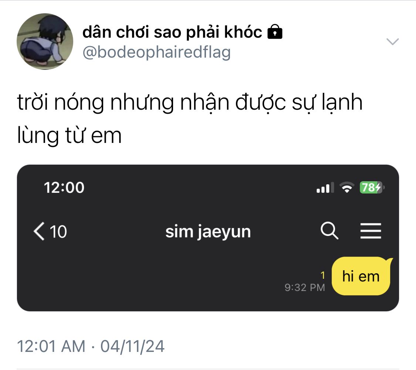
Task: Open the tweet timestamp 12:01 AM · 04/11/24
Action: (x=91, y=346)
